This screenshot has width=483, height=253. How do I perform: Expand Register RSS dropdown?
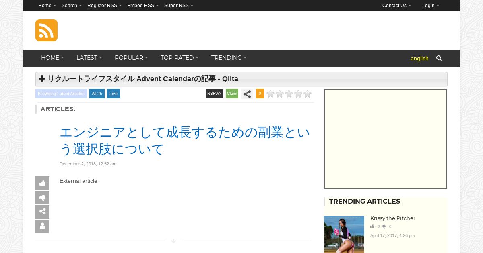pos(104,6)
